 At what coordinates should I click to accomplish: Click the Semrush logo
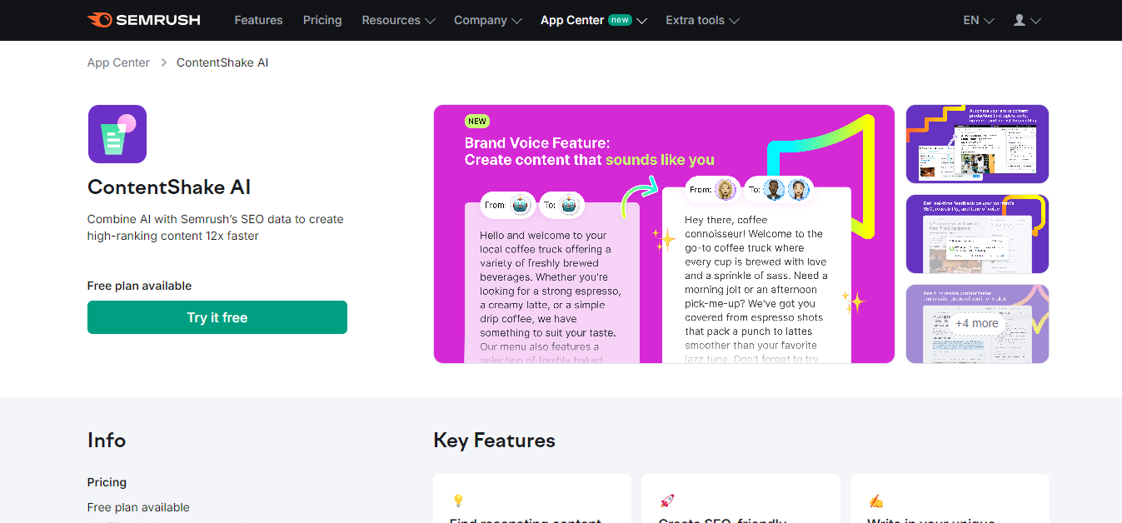point(143,20)
